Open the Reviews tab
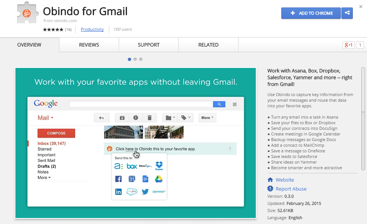The width and height of the screenshot is (367, 224). point(89,45)
